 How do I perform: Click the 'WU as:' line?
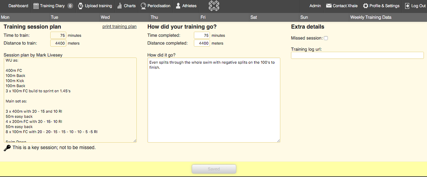tap(12, 60)
